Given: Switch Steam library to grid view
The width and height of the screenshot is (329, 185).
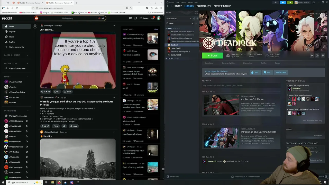Looking at the screenshot, I should (x=196, y=13).
